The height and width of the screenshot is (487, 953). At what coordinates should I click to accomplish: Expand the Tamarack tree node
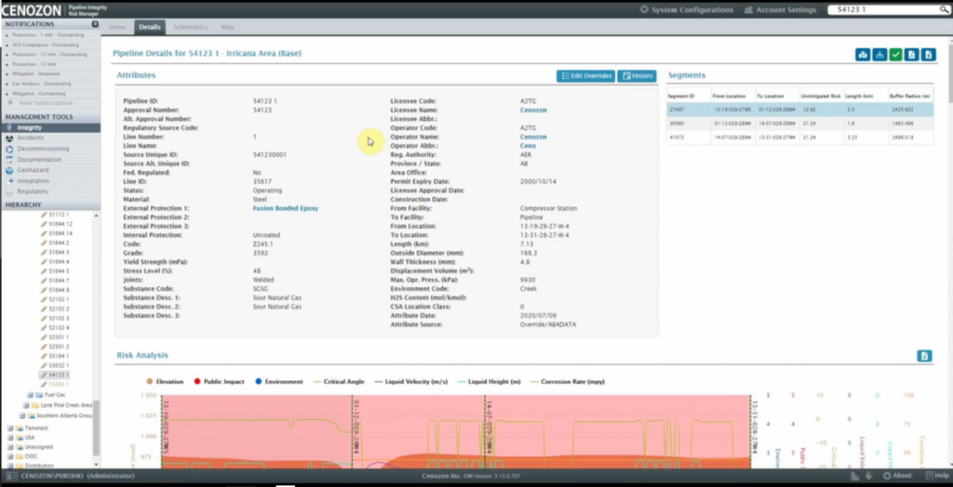point(10,428)
